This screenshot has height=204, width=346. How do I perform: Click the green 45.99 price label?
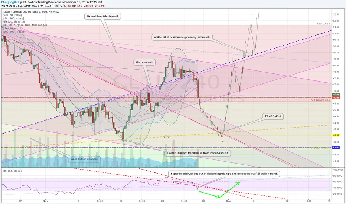336,95
